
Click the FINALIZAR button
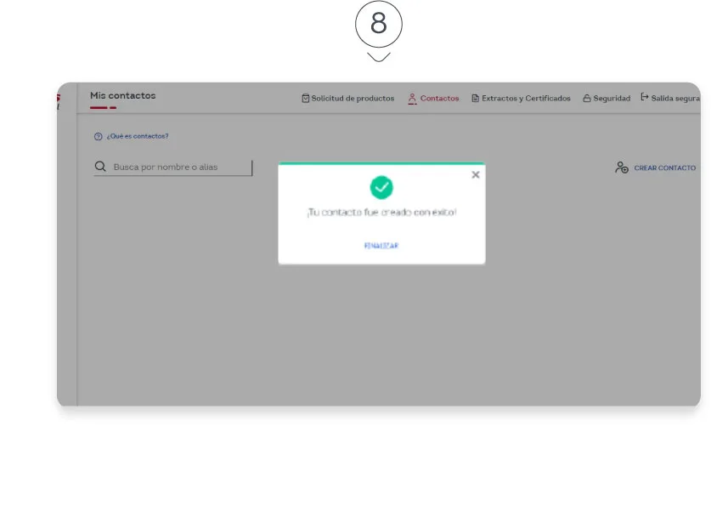tap(381, 246)
